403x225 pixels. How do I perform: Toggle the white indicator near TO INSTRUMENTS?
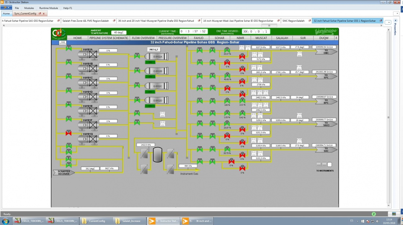[x=330, y=165]
